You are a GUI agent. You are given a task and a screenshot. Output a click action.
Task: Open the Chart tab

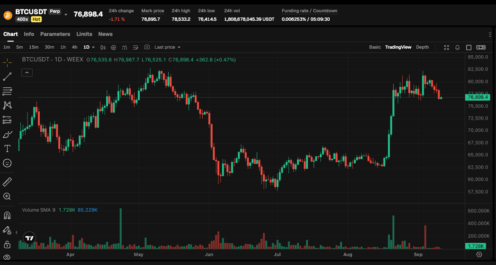click(10, 34)
